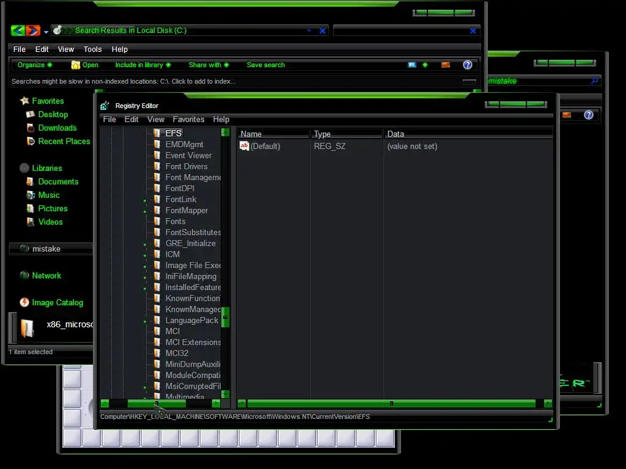
Task: Open the Organize dropdown
Action: pyautogui.click(x=35, y=65)
